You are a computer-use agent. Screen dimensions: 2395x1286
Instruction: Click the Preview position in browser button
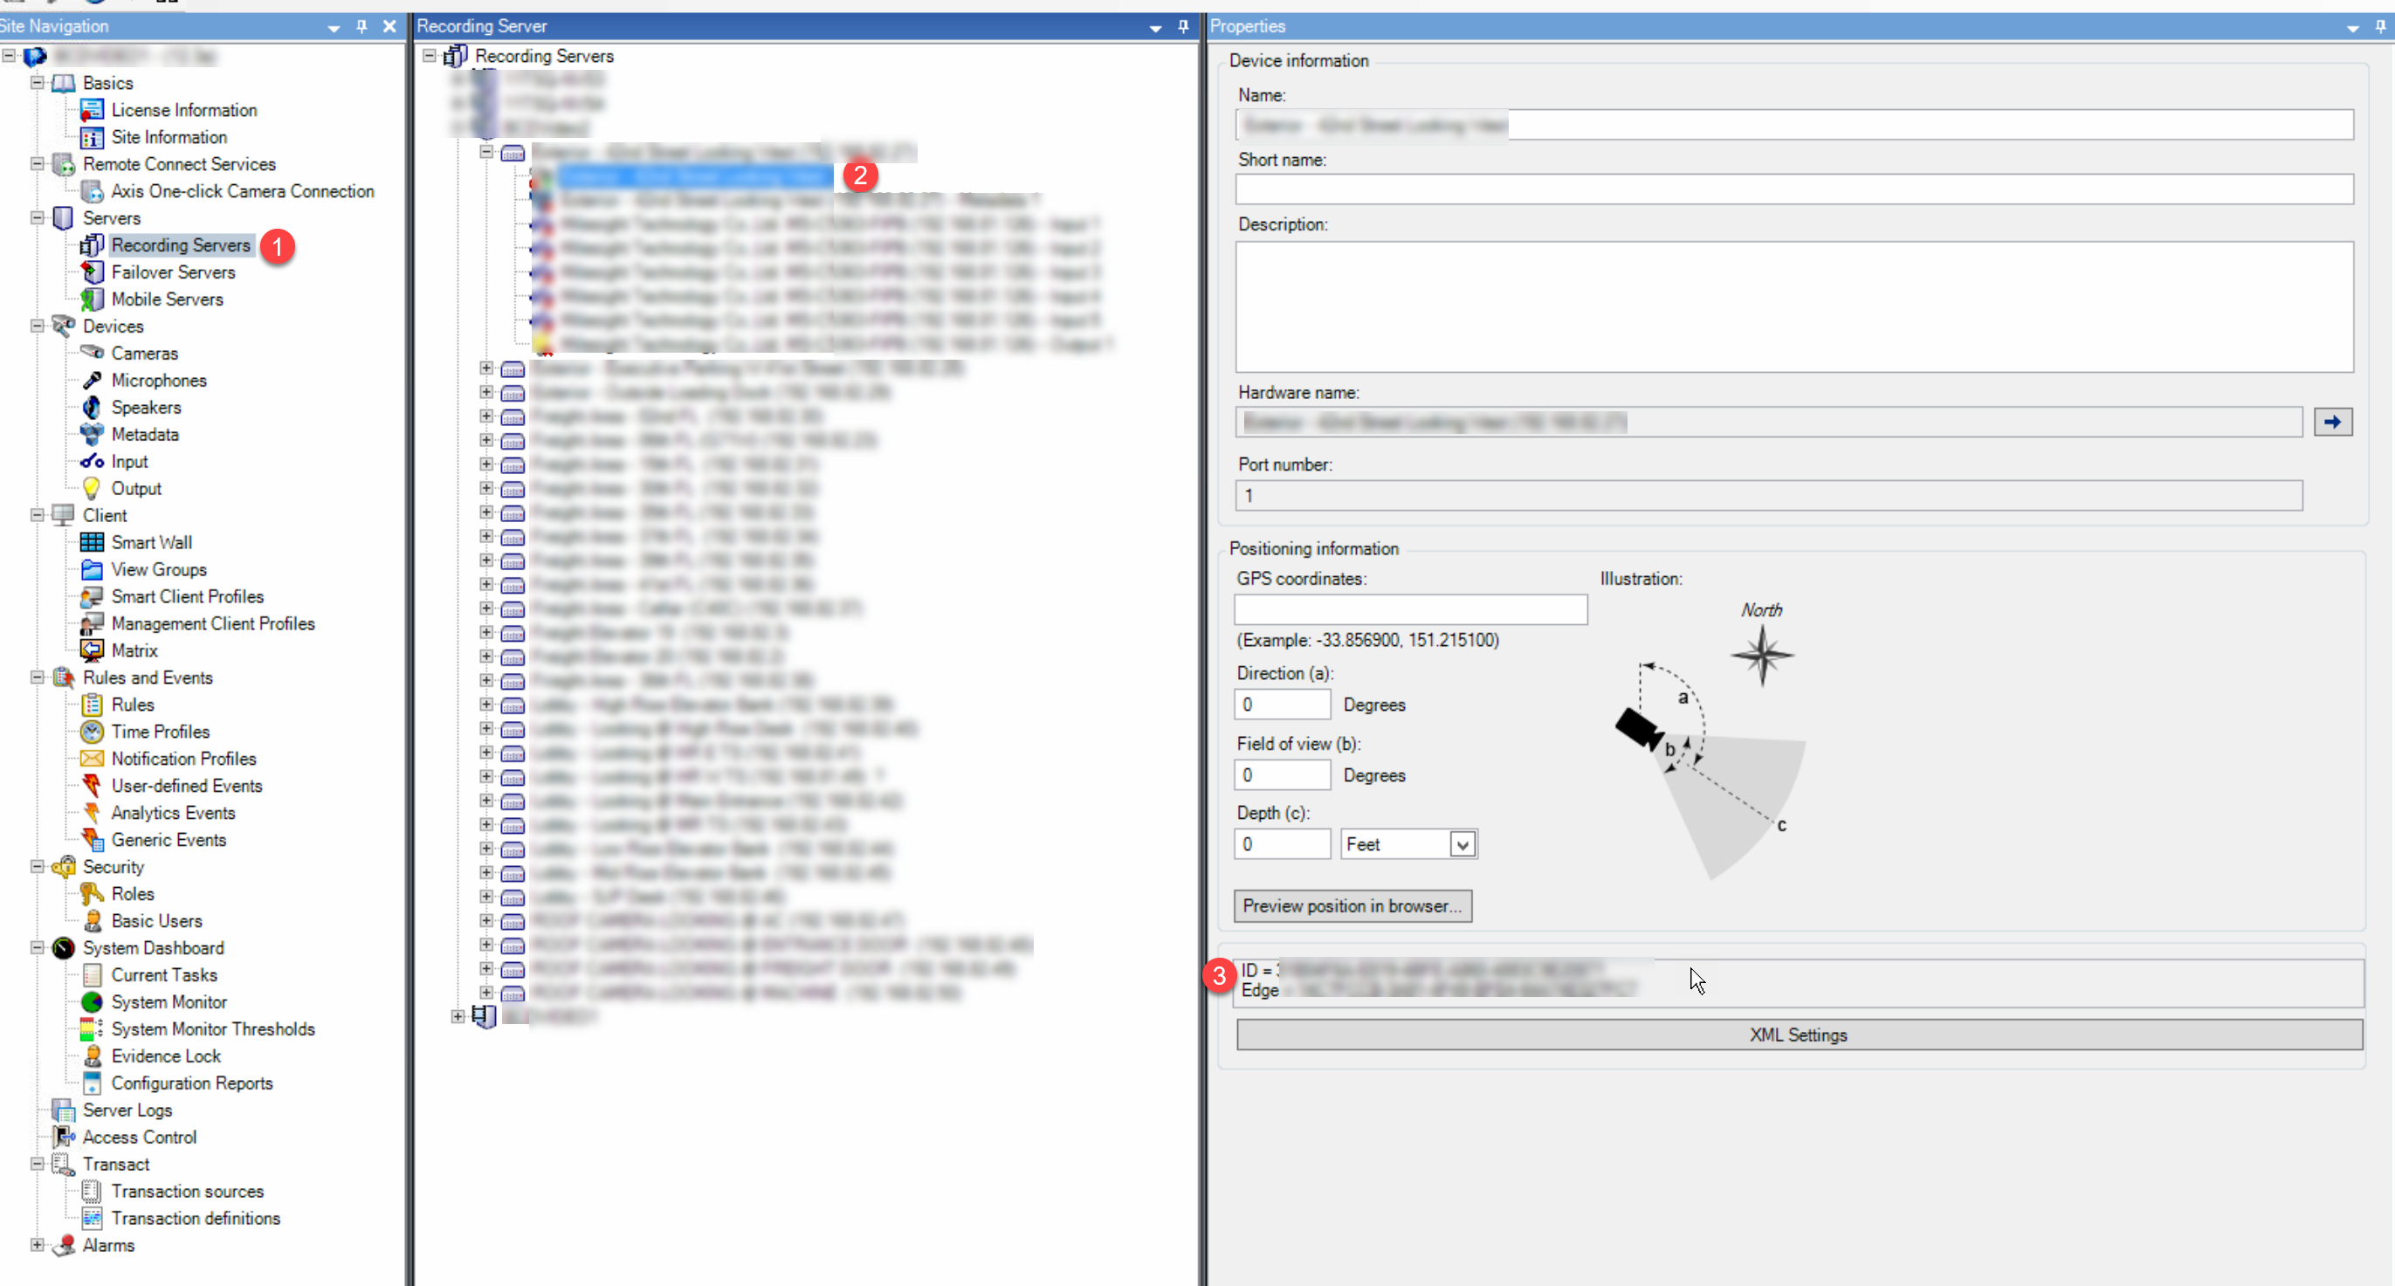pyautogui.click(x=1352, y=905)
